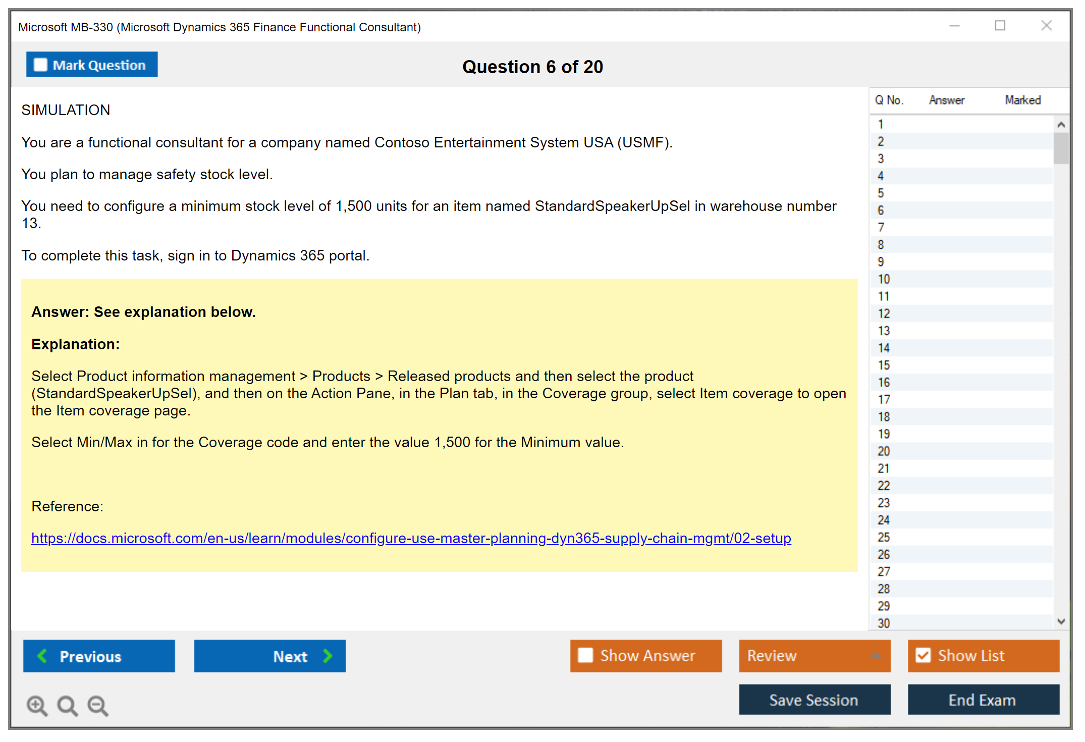
Task: Minimize the exam window
Action: [x=954, y=26]
